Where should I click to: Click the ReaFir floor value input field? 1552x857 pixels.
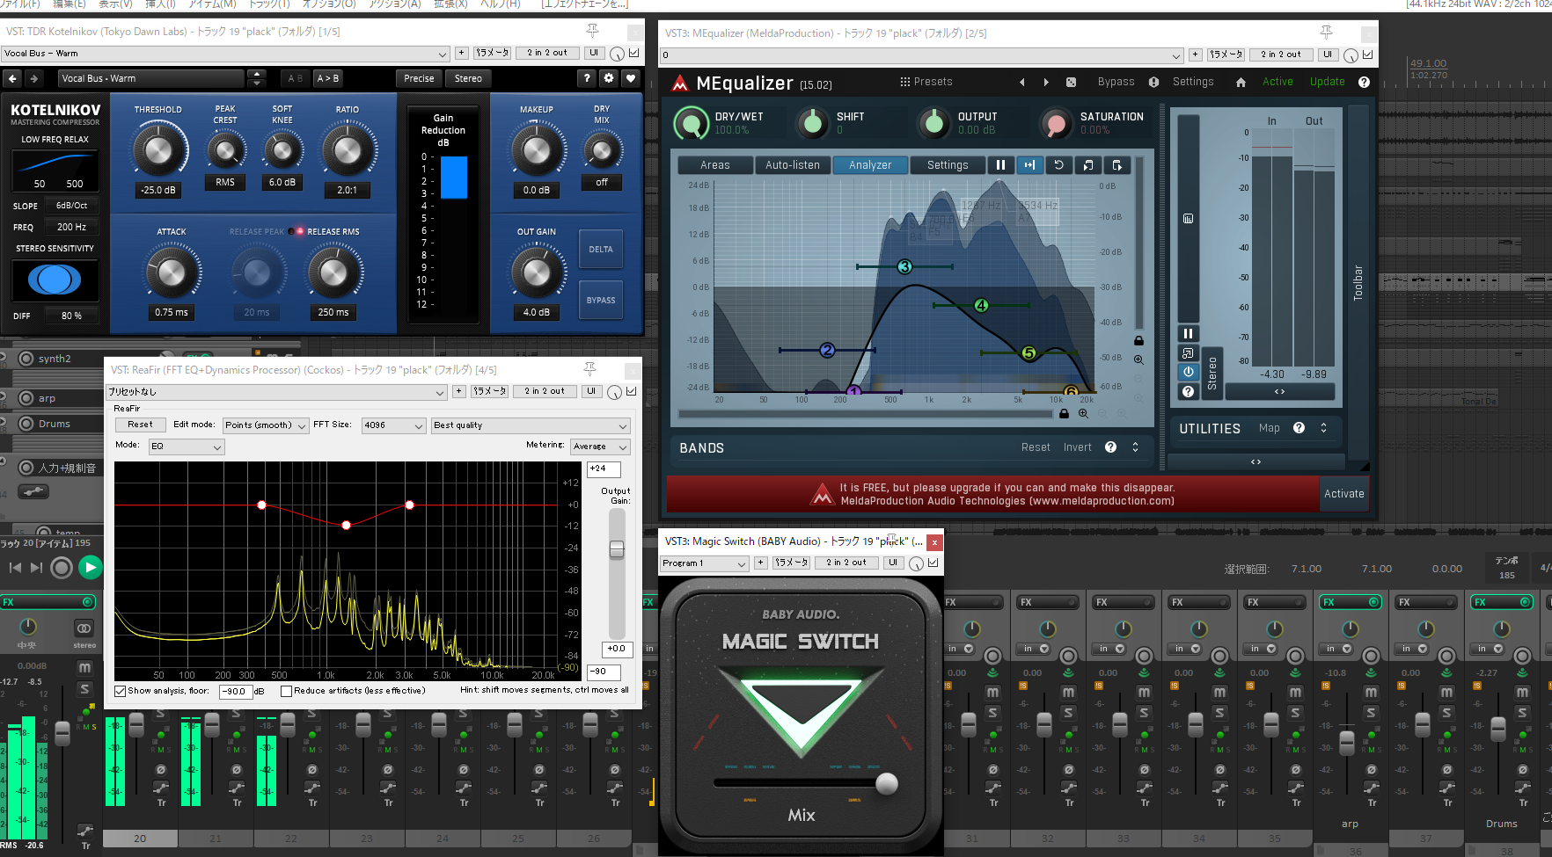pos(236,692)
